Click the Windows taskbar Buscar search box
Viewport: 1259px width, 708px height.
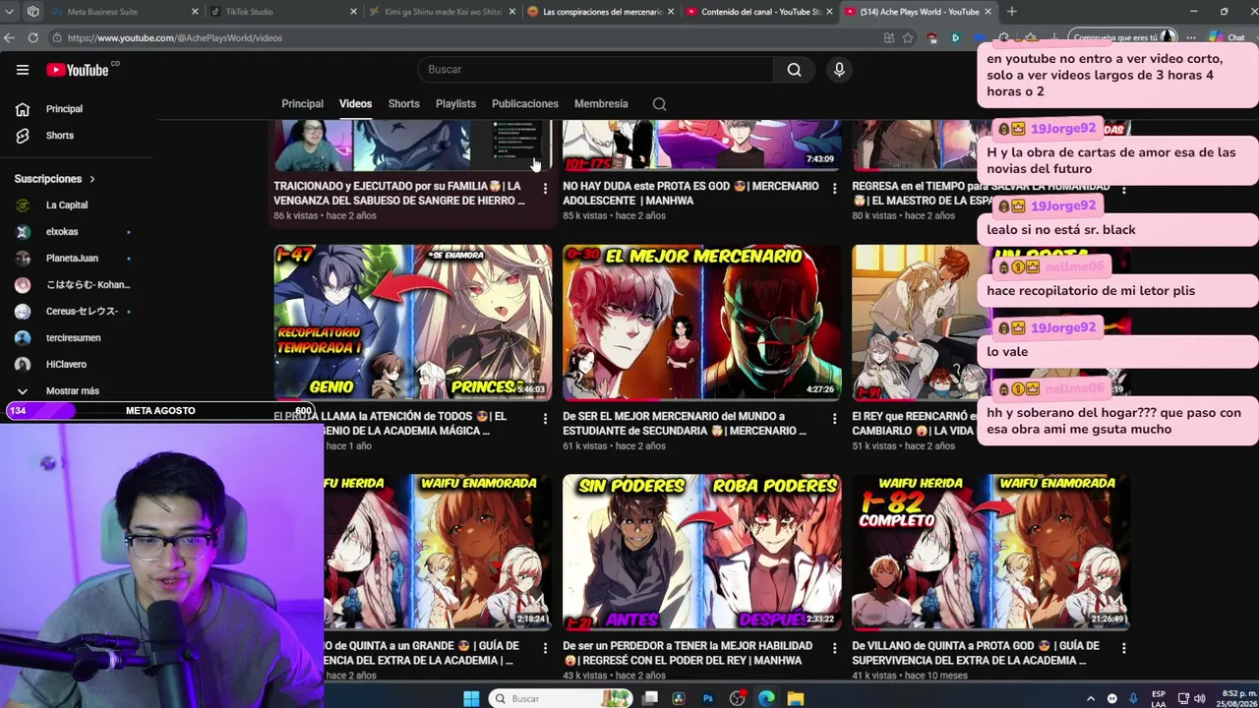562,698
